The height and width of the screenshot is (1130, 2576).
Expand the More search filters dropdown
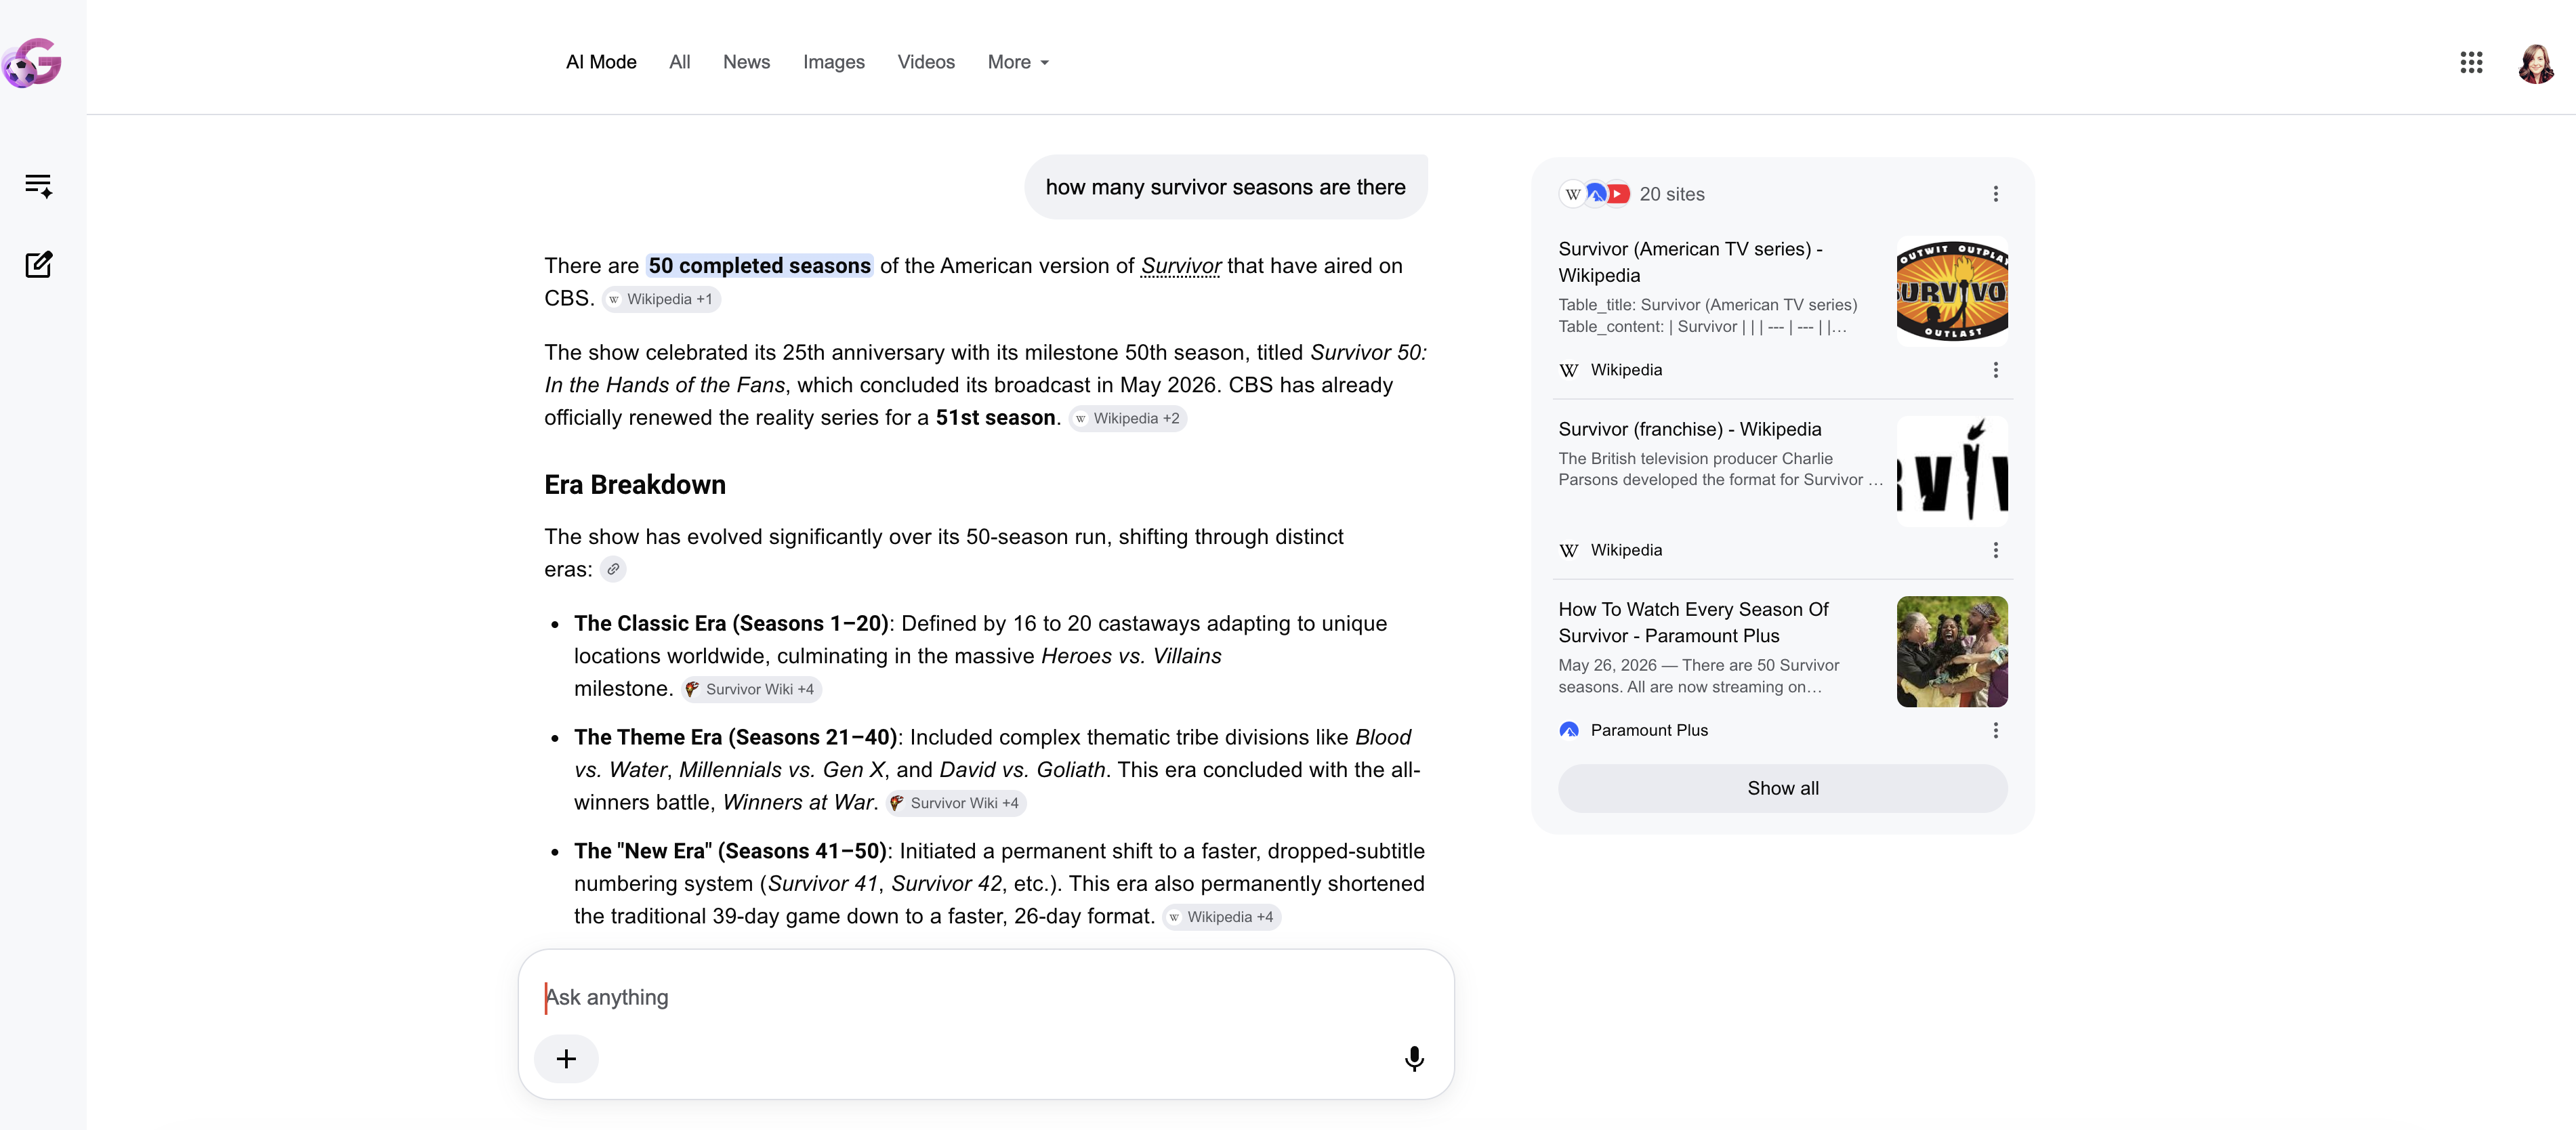(x=1018, y=62)
